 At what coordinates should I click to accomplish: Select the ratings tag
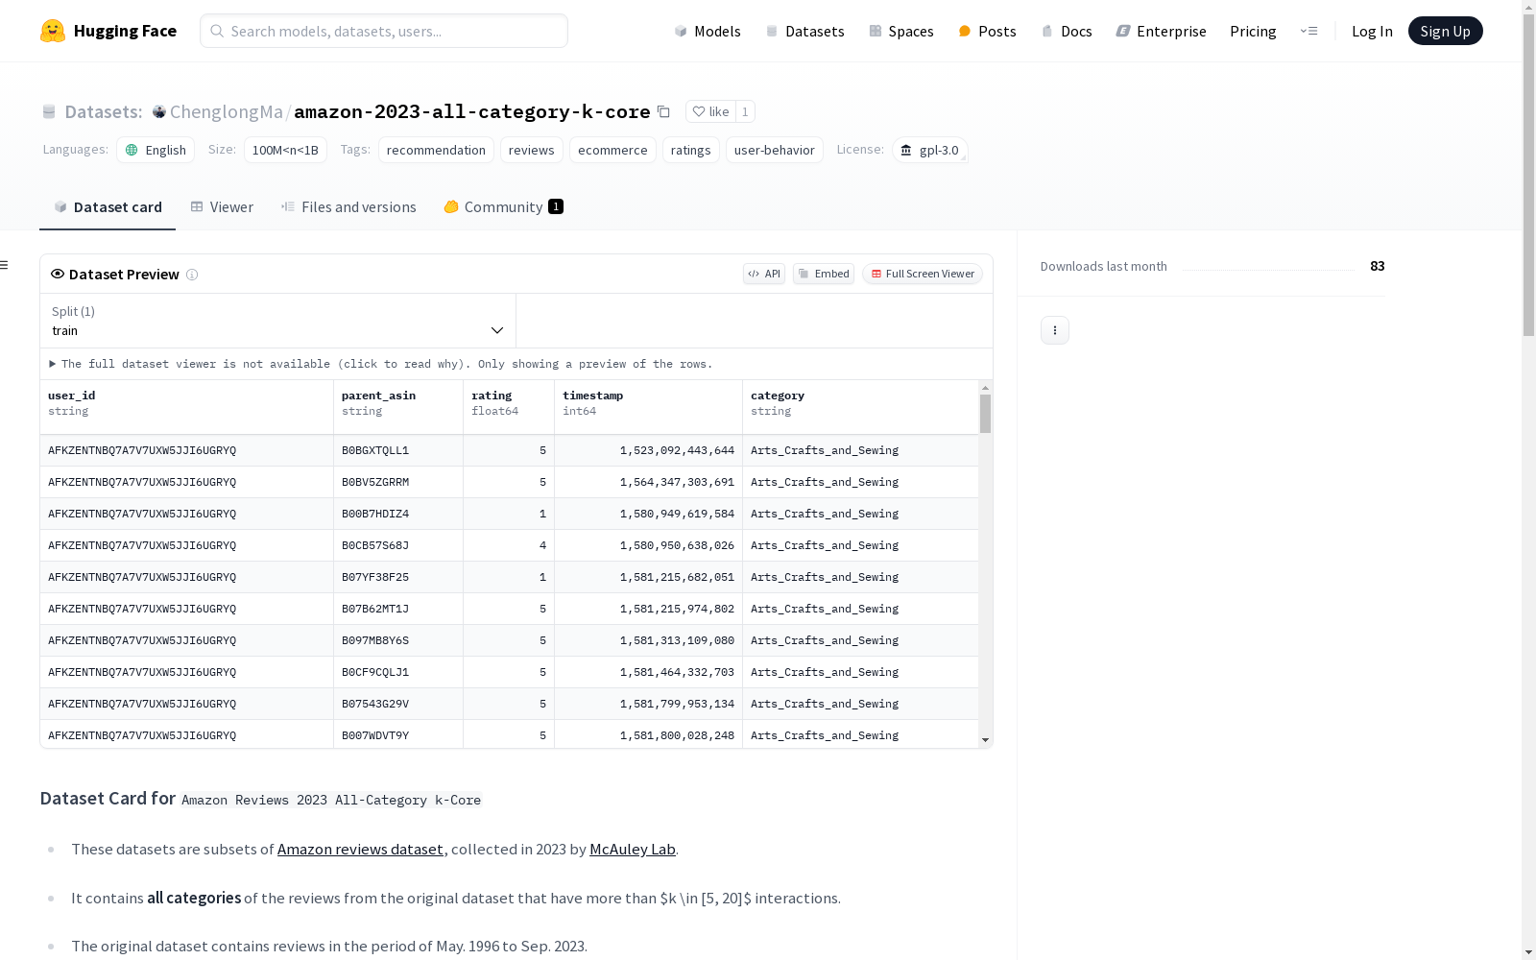[691, 150]
